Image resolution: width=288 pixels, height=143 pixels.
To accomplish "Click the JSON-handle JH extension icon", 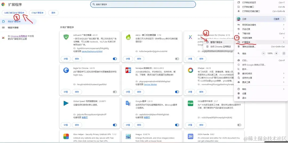I will 190,136.
